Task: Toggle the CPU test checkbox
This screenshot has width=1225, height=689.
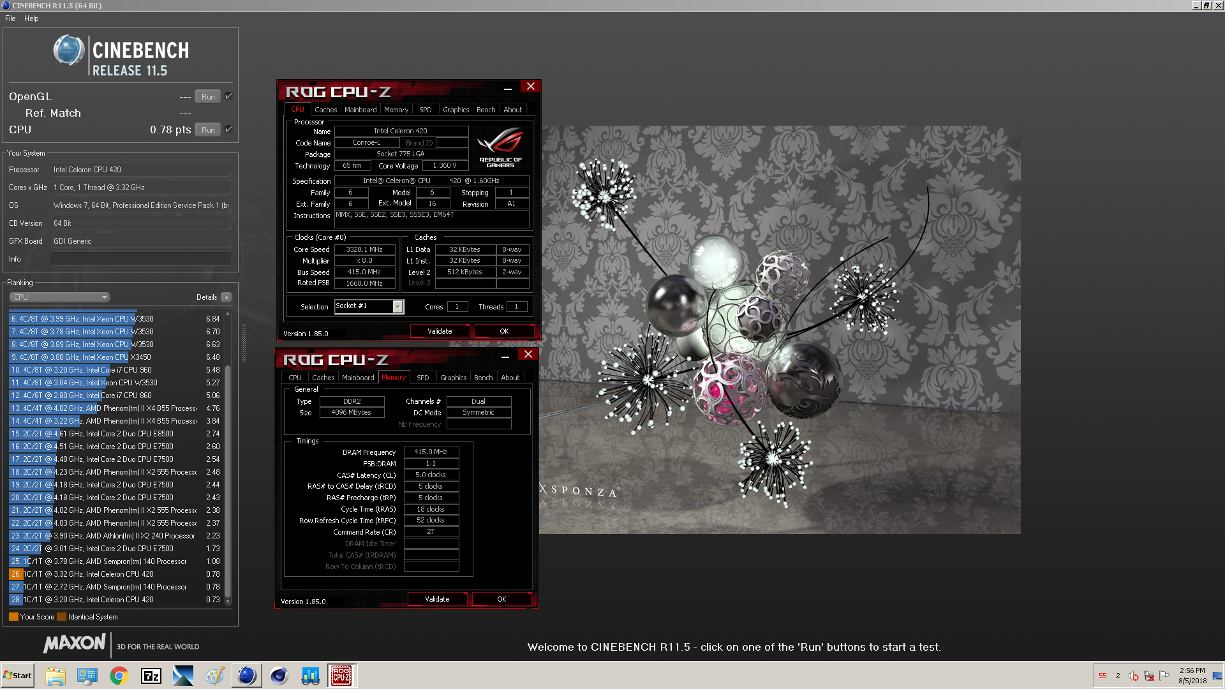Action: coord(228,130)
